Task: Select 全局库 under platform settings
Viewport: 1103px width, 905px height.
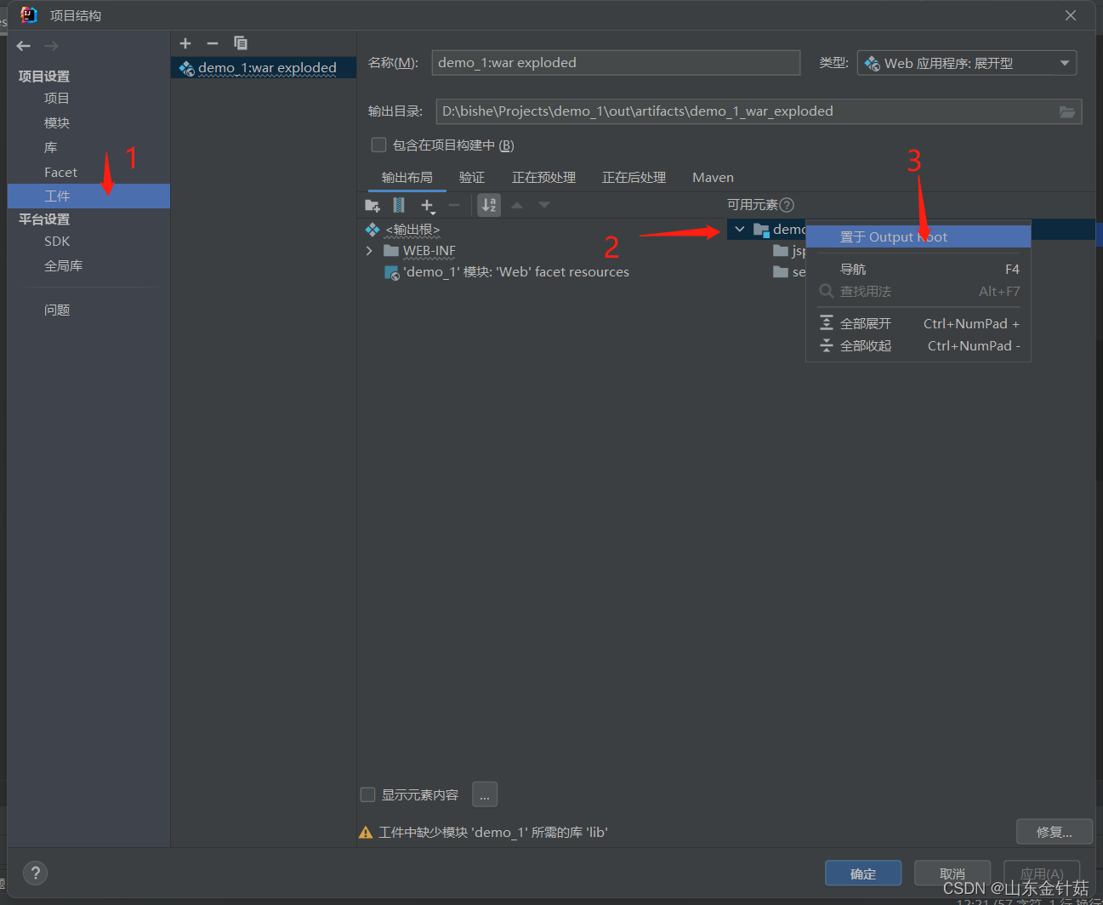Action: click(x=64, y=266)
